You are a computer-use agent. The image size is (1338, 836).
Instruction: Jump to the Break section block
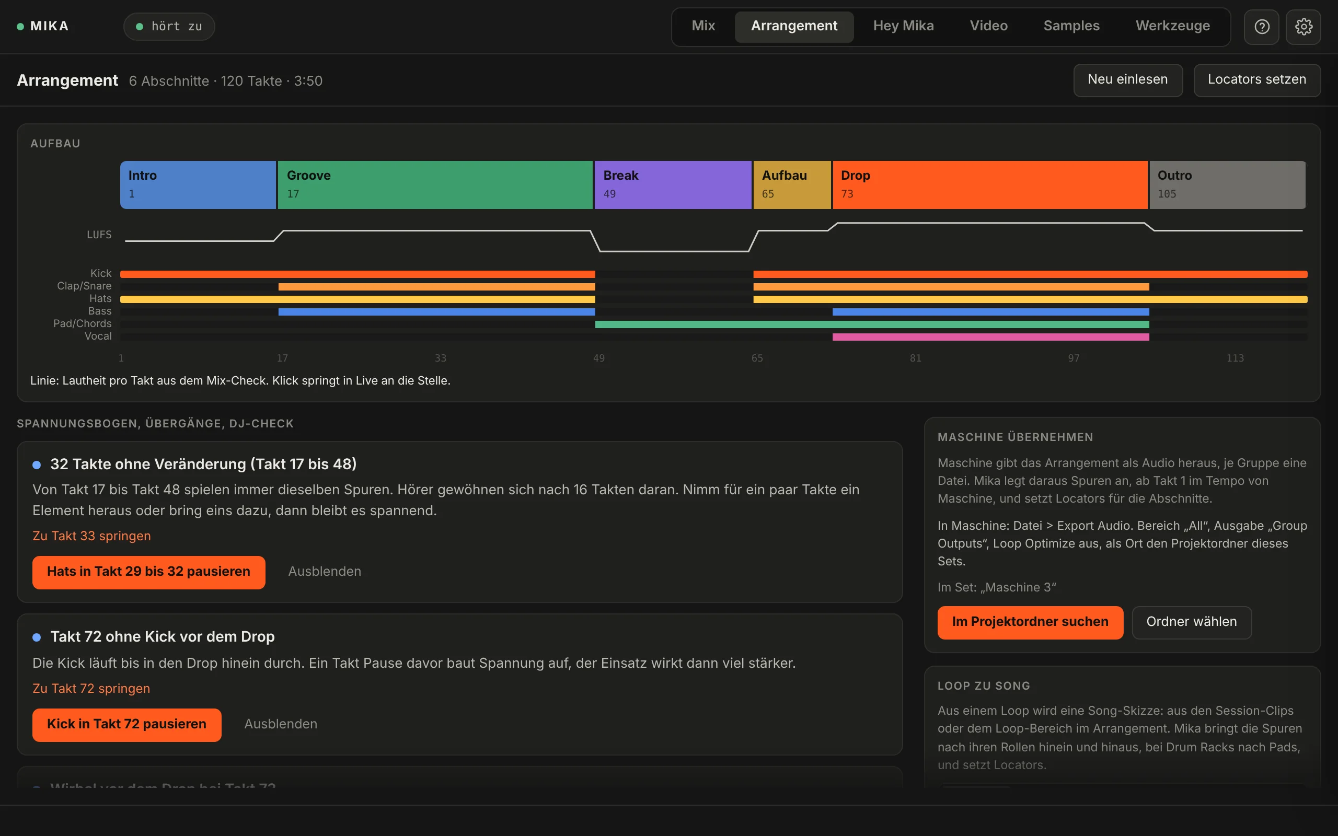pyautogui.click(x=673, y=184)
